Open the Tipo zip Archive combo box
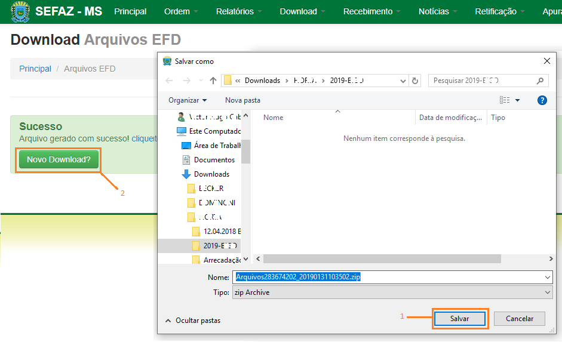The width and height of the screenshot is (562, 342). click(x=392, y=292)
